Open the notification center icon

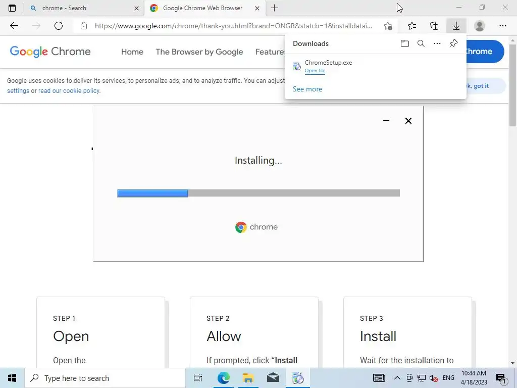(x=501, y=379)
